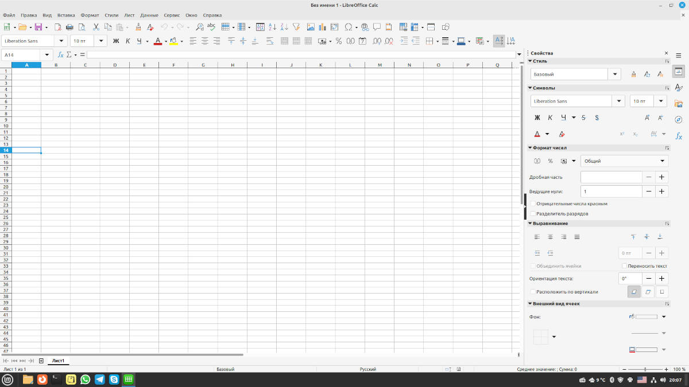
Task: Open the sidebar Gallery deck icon
Action: coord(679,104)
